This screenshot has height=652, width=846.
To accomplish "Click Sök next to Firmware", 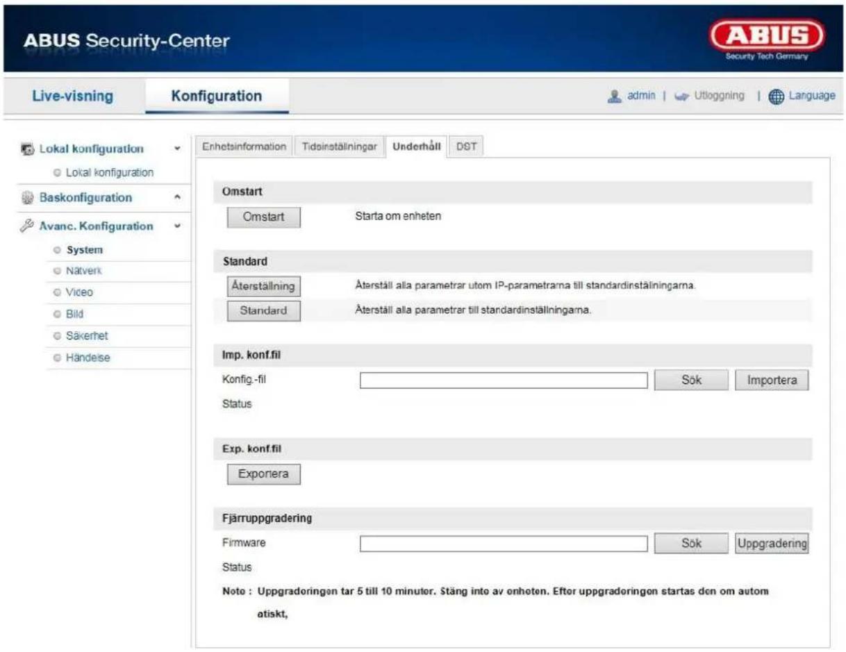I will pos(690,544).
